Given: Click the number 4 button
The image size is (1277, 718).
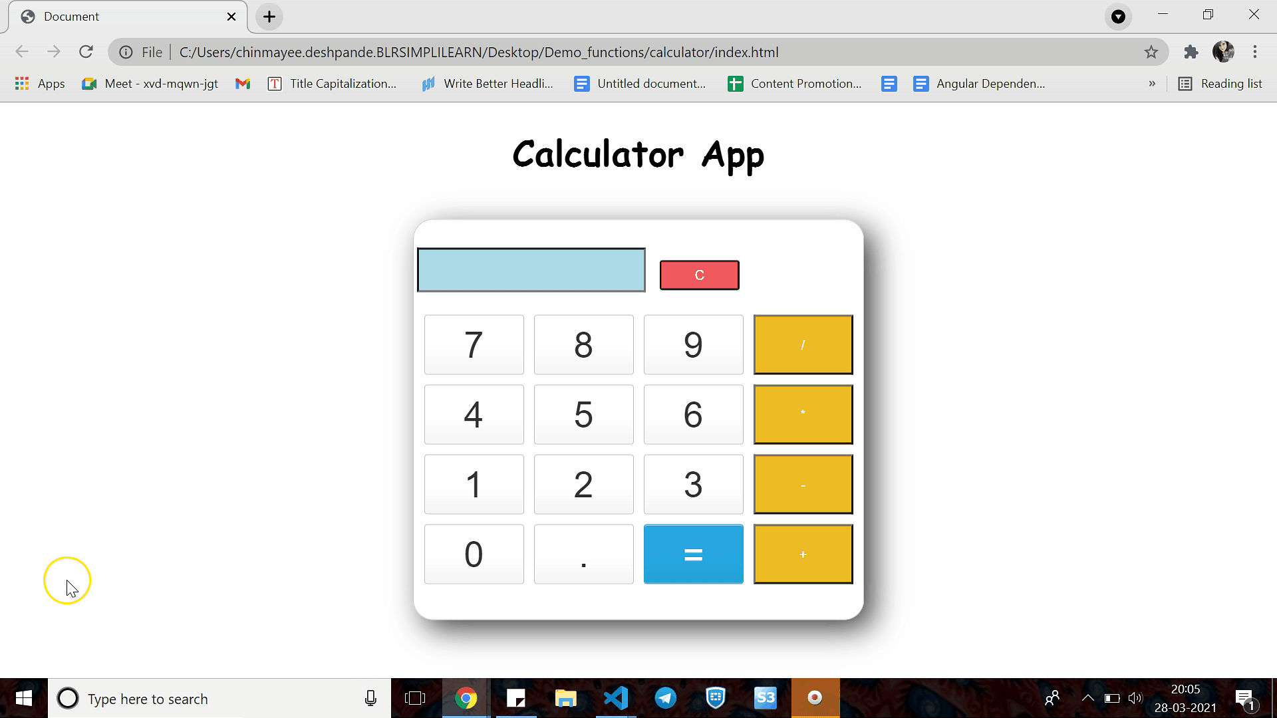Looking at the screenshot, I should 474,414.
